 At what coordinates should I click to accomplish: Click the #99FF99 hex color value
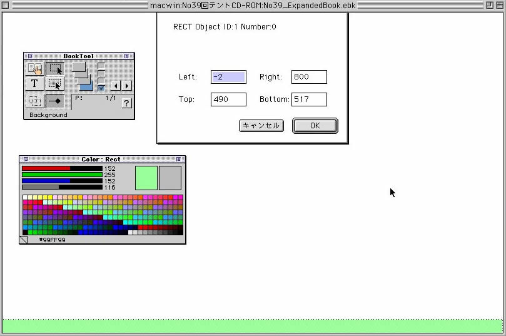point(53,240)
